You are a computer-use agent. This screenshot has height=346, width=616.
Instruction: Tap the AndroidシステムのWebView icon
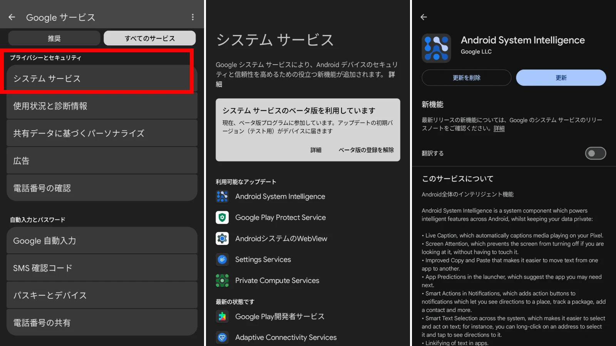[222, 239]
